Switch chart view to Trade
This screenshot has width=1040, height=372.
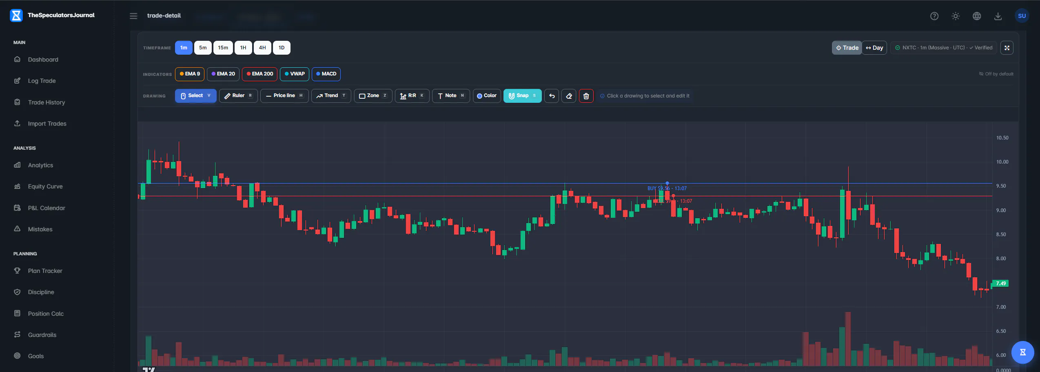(x=847, y=48)
